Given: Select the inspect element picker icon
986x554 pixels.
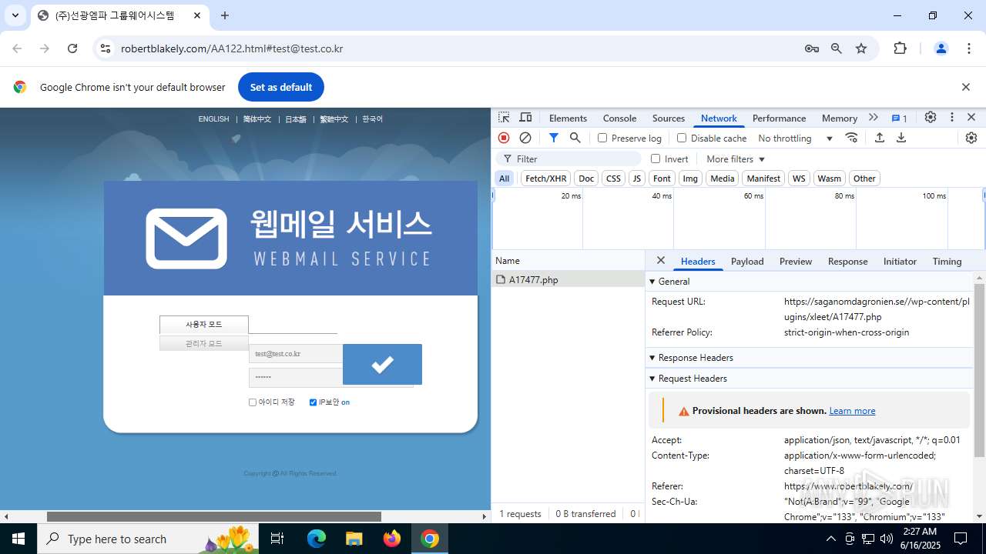Looking at the screenshot, I should 504,118.
